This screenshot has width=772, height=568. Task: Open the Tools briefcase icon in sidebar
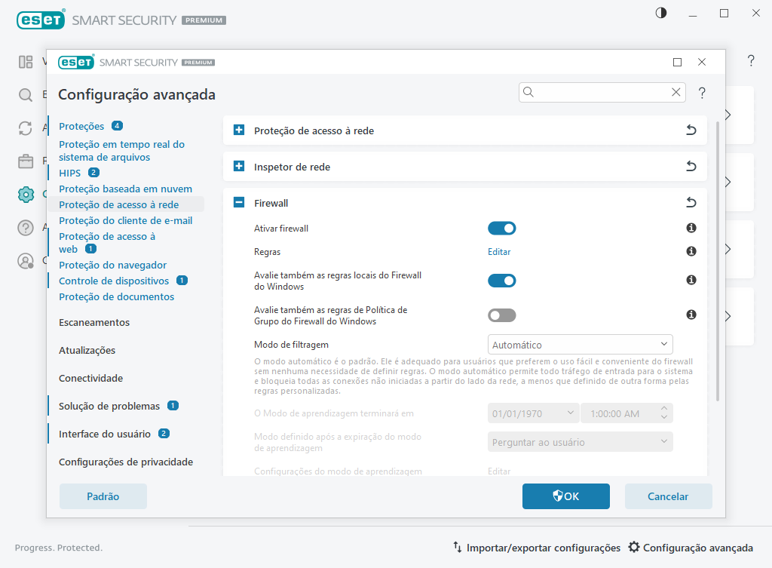(x=26, y=161)
